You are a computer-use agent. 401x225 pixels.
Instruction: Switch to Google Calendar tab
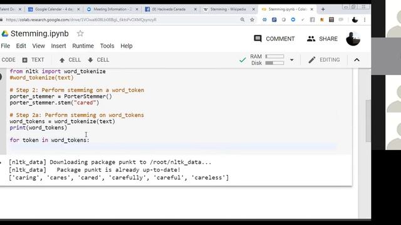coord(50,9)
